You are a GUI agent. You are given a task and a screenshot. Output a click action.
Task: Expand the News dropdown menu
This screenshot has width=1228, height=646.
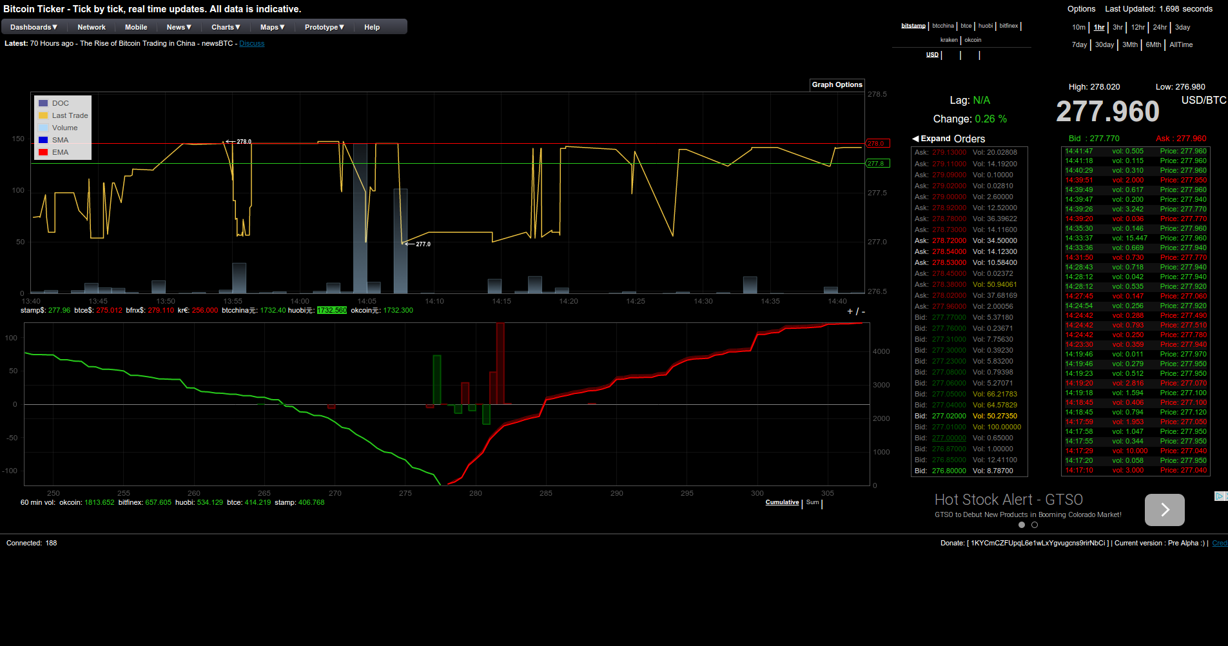(179, 27)
